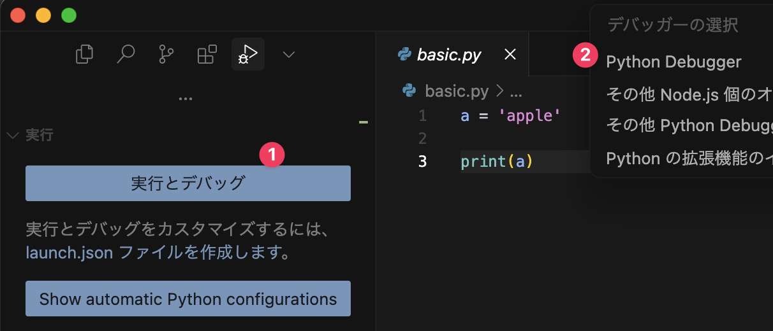Open the three-dot more actions menu

click(x=186, y=99)
